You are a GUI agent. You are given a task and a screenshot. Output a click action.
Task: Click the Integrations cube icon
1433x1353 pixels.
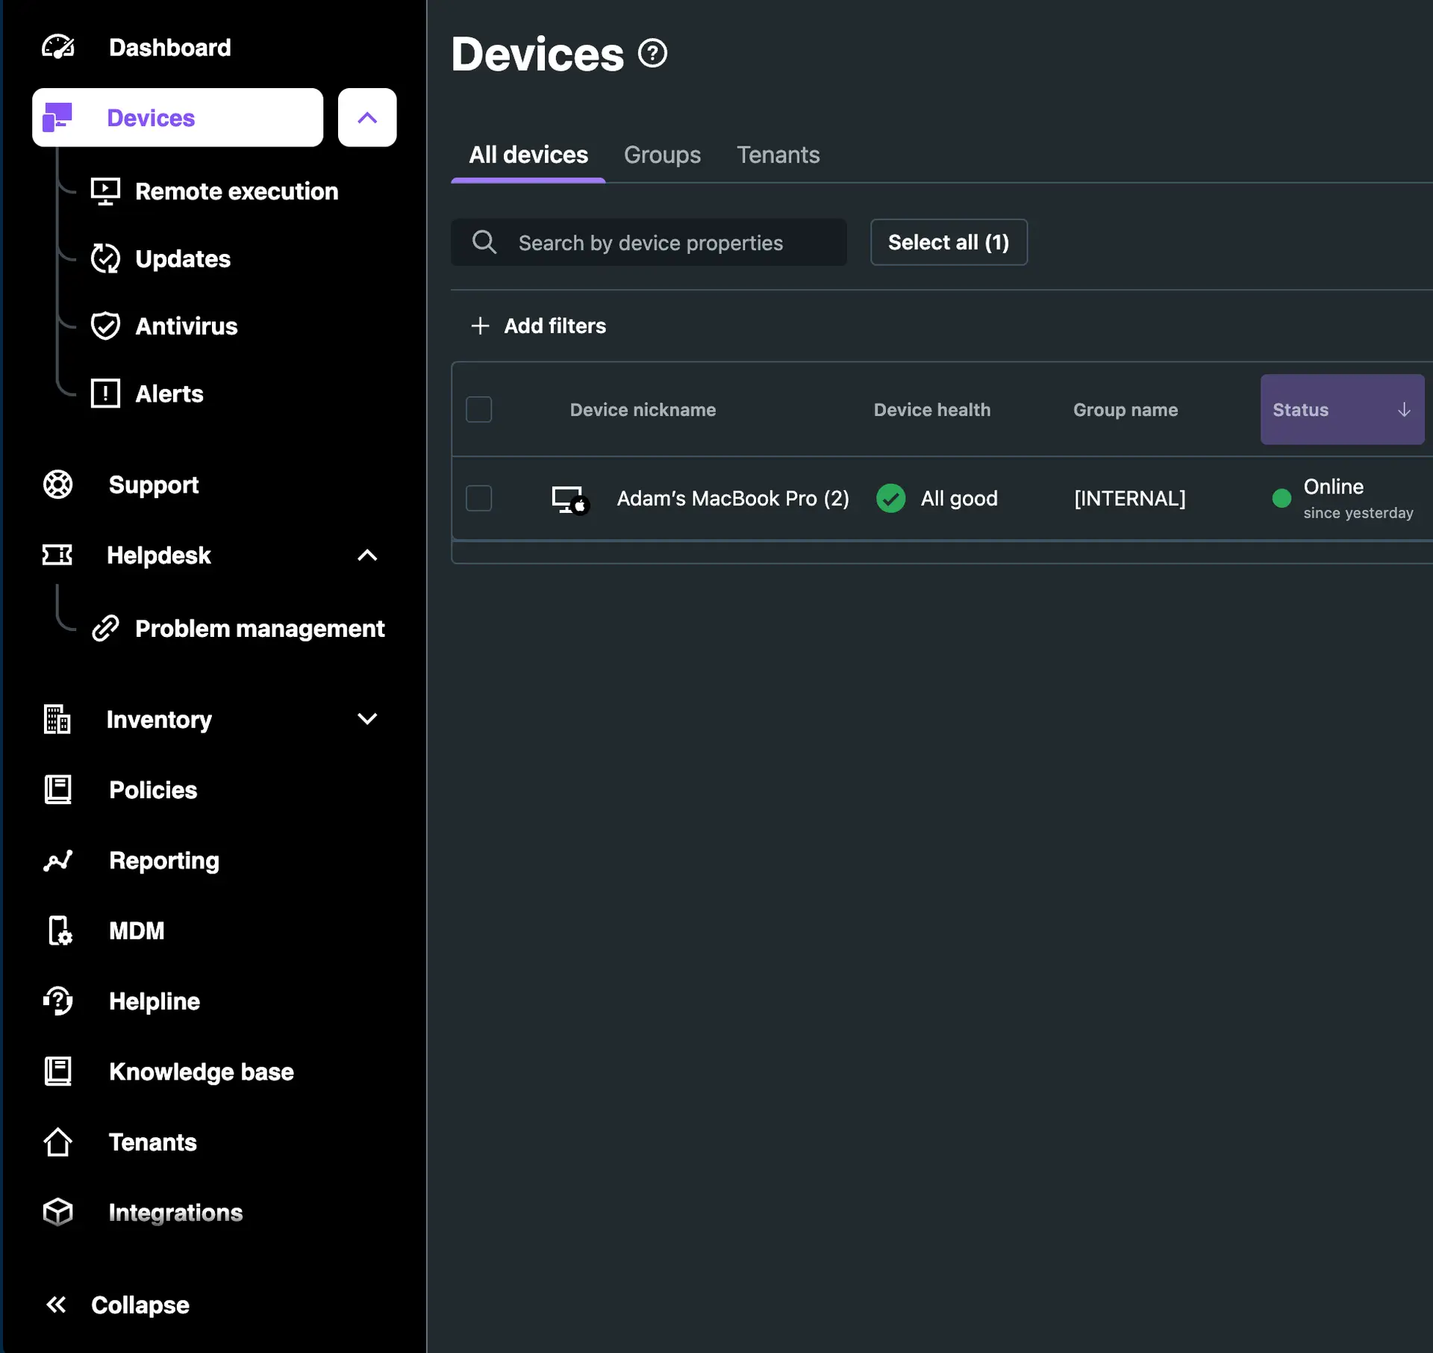[x=57, y=1212]
